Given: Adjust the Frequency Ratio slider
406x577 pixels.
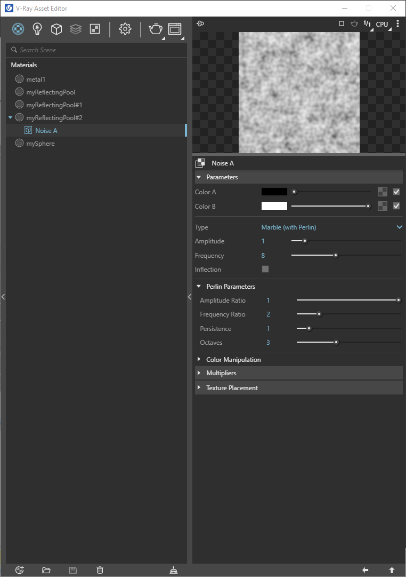Looking at the screenshot, I should (x=348, y=314).
